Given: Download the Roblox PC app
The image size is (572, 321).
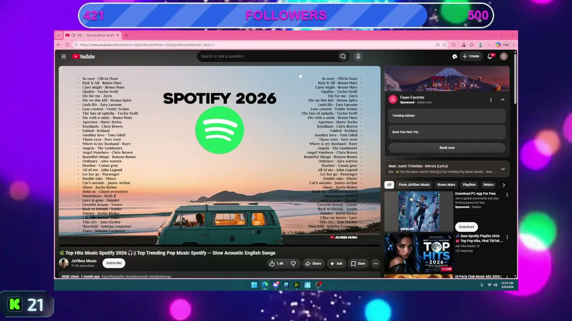Looking at the screenshot, I should click(466, 227).
